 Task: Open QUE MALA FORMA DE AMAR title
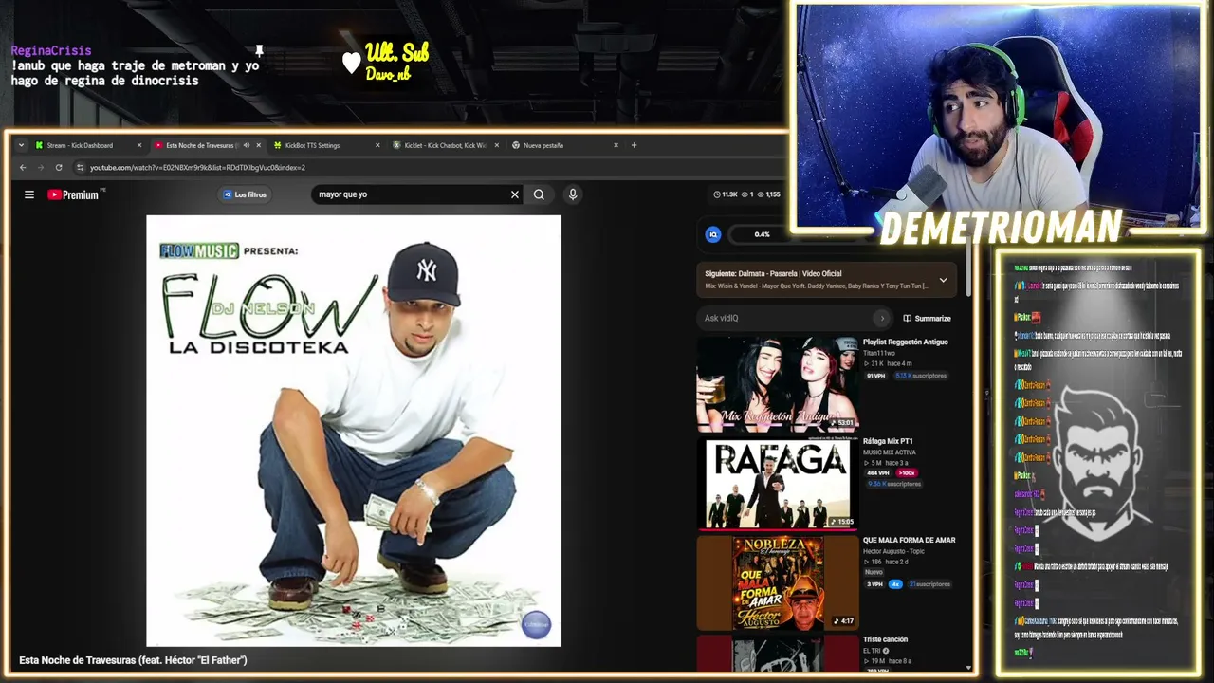tap(910, 541)
